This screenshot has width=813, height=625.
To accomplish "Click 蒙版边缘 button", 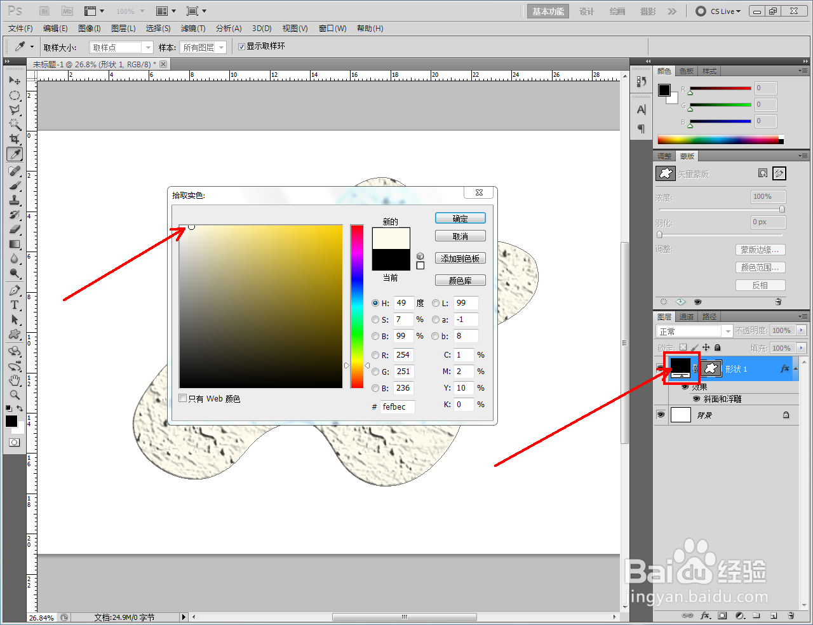I will pos(760,250).
